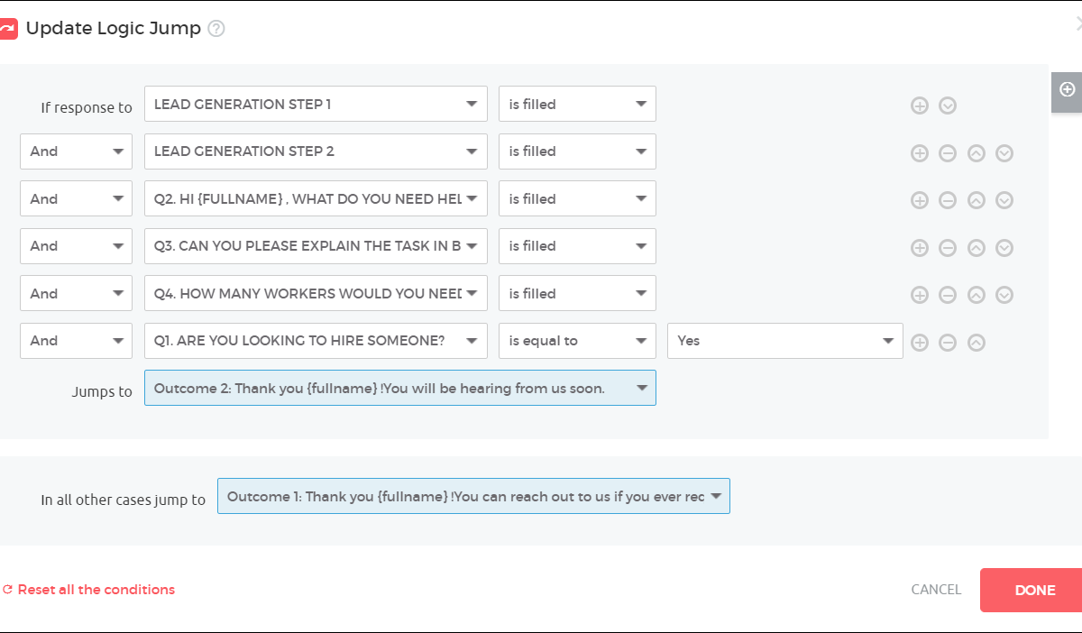The height and width of the screenshot is (633, 1082).
Task: Open 'is filled' dropdown for Q3 row
Action: point(577,246)
